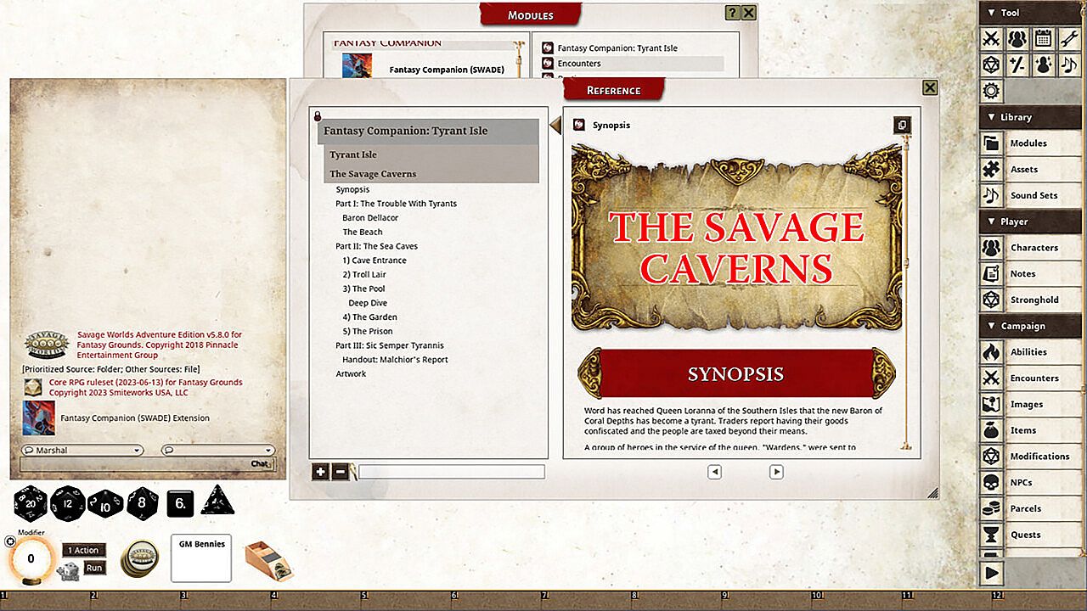Open Fantasy Companion: Tyrant Isle link in Modules
The height and width of the screenshot is (611, 1087).
(x=617, y=48)
